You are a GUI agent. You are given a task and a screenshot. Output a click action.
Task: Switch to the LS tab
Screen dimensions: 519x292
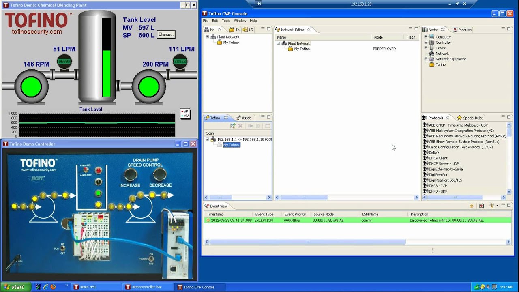pos(248,30)
